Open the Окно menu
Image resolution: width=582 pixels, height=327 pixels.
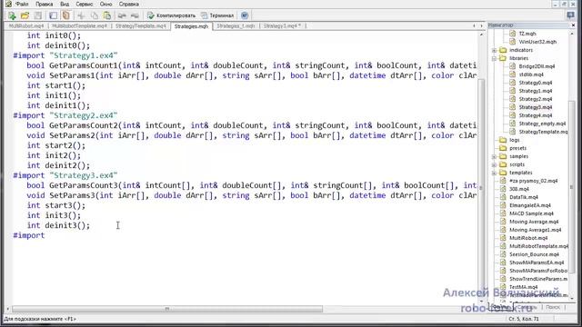[x=105, y=4]
